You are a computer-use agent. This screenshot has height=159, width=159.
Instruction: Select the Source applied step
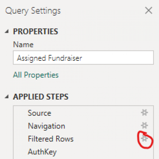(x=83, y=113)
